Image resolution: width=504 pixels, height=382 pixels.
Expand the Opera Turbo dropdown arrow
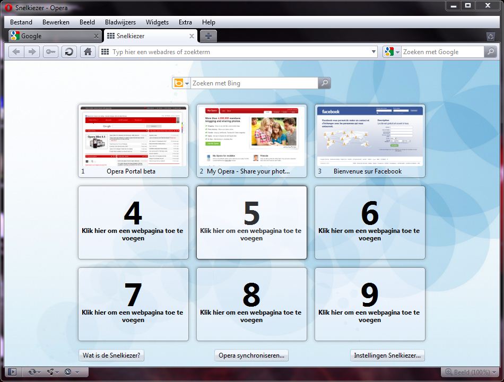click(x=77, y=372)
